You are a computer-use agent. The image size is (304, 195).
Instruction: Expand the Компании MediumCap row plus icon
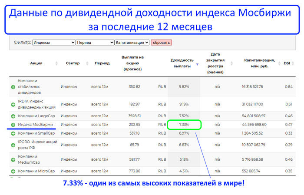coord(13,160)
